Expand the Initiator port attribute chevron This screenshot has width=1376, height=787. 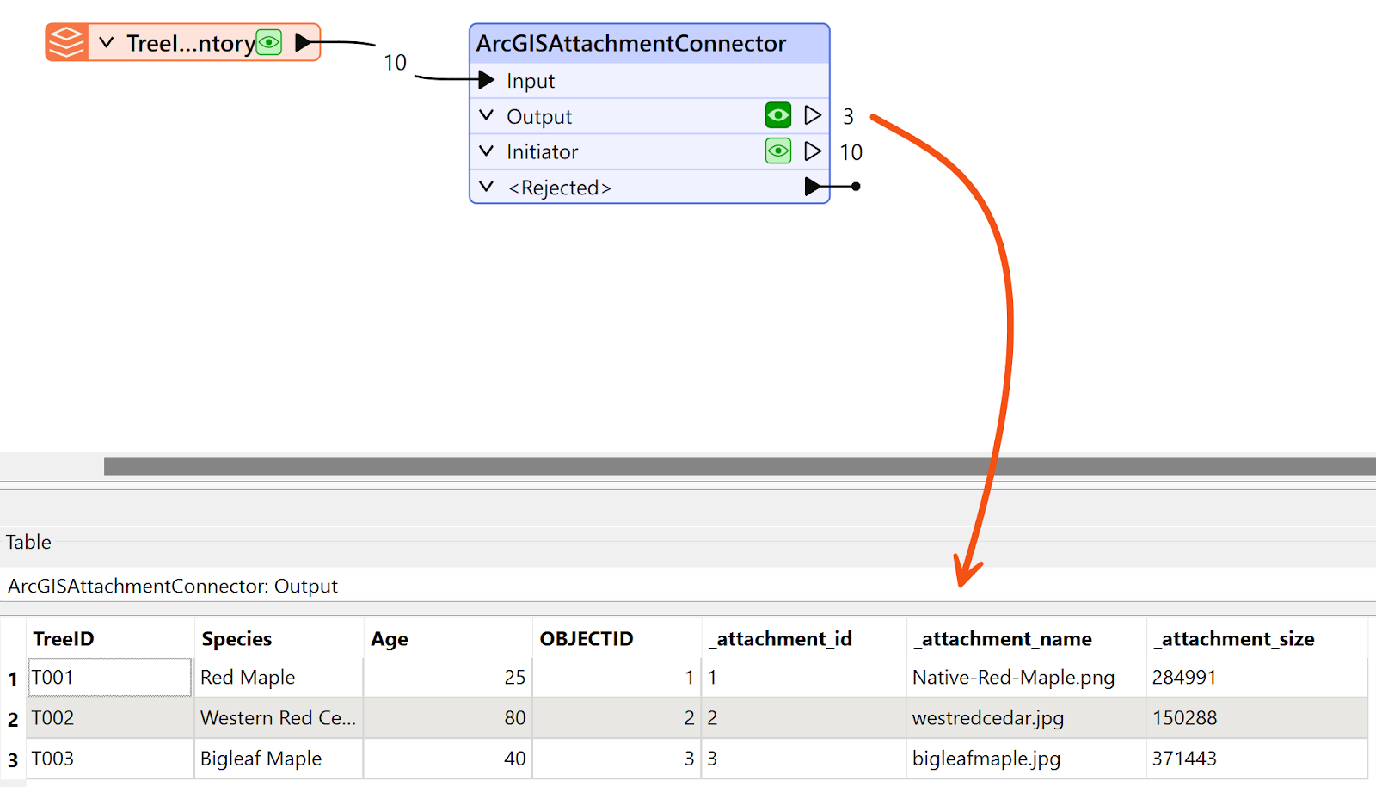click(487, 151)
